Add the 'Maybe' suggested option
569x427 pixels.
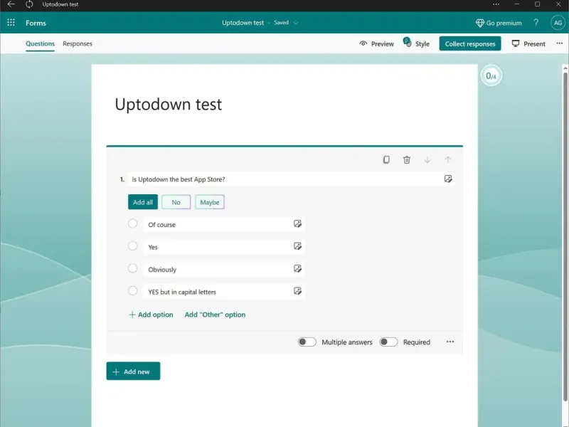[x=210, y=202]
